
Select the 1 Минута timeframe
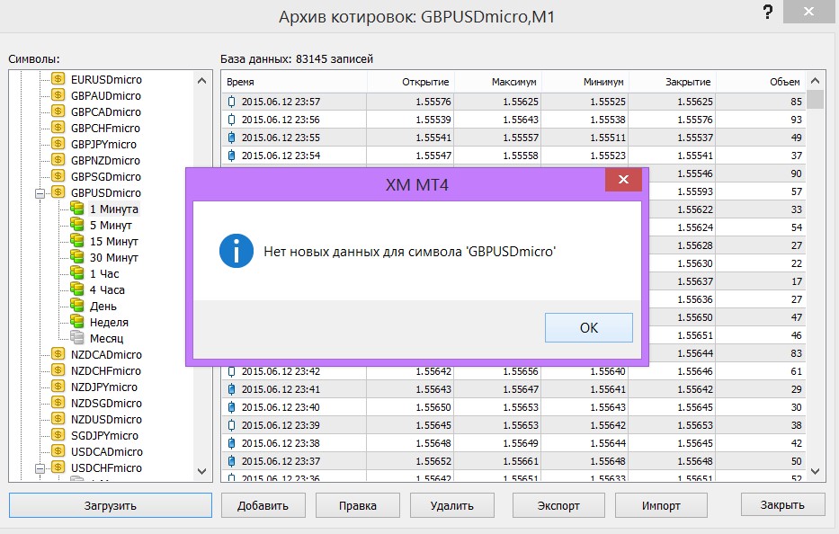(x=114, y=209)
